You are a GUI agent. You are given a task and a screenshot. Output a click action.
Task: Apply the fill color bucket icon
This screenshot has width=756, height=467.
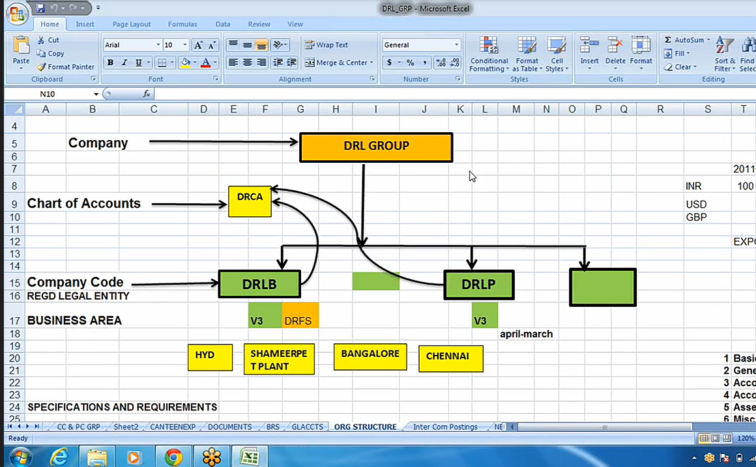click(185, 62)
